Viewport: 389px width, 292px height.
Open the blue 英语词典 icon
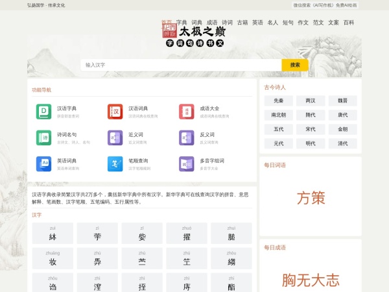click(43, 164)
